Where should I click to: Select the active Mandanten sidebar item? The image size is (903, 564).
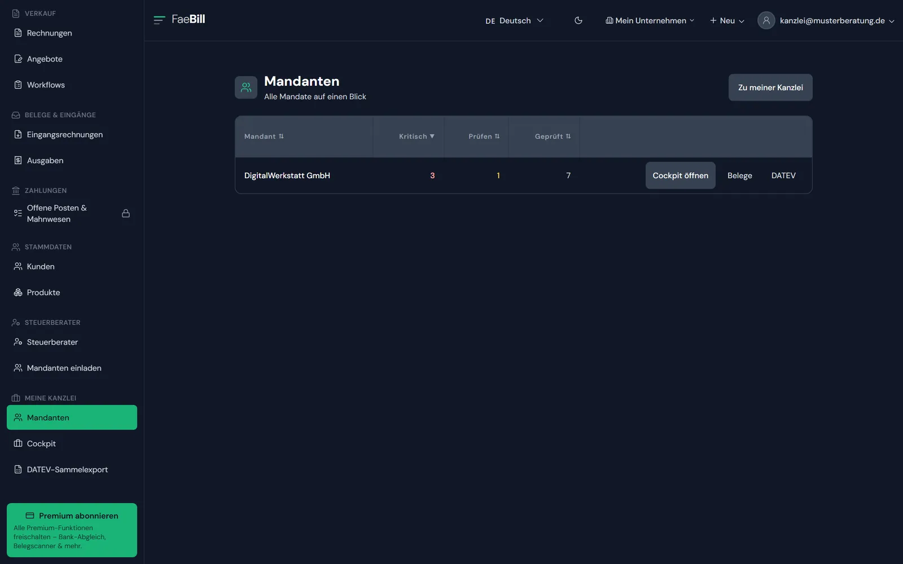(x=72, y=417)
